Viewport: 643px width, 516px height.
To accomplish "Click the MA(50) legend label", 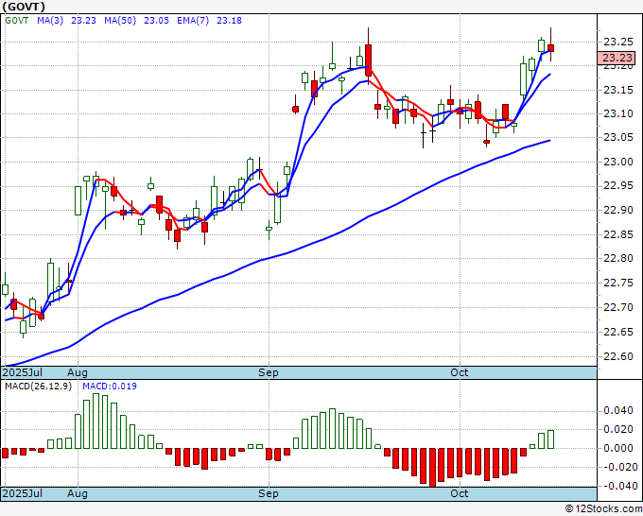I will click(120, 21).
